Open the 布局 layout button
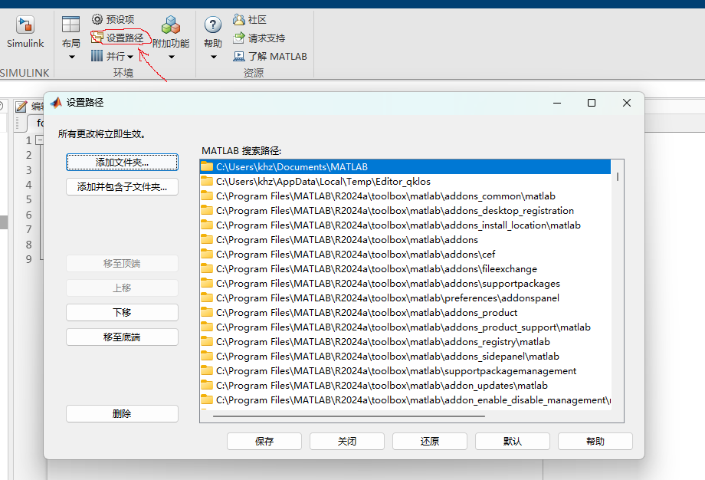Screen dimensions: 705x480 tap(71, 31)
